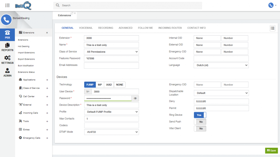Switch to the General tab
Image resolution: width=280 pixels, height=157 pixels.
[x=68, y=28]
